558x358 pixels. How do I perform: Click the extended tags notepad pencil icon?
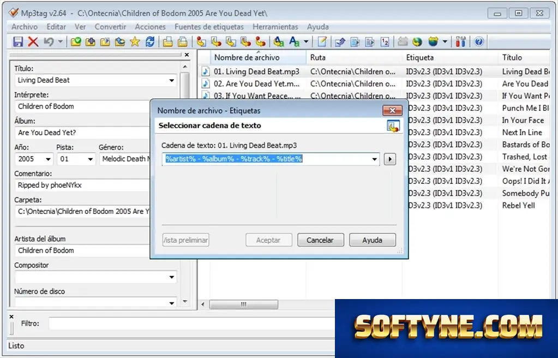(322, 41)
